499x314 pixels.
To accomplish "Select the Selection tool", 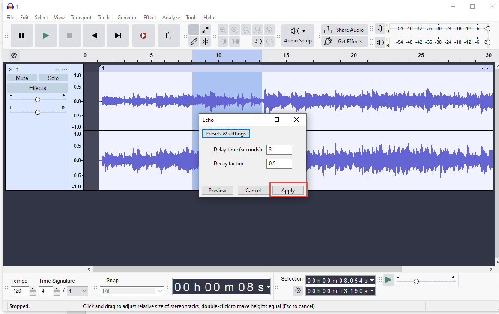I will click(194, 30).
